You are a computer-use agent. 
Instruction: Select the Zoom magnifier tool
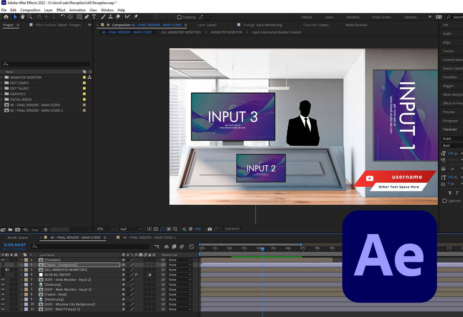pyautogui.click(x=30, y=17)
